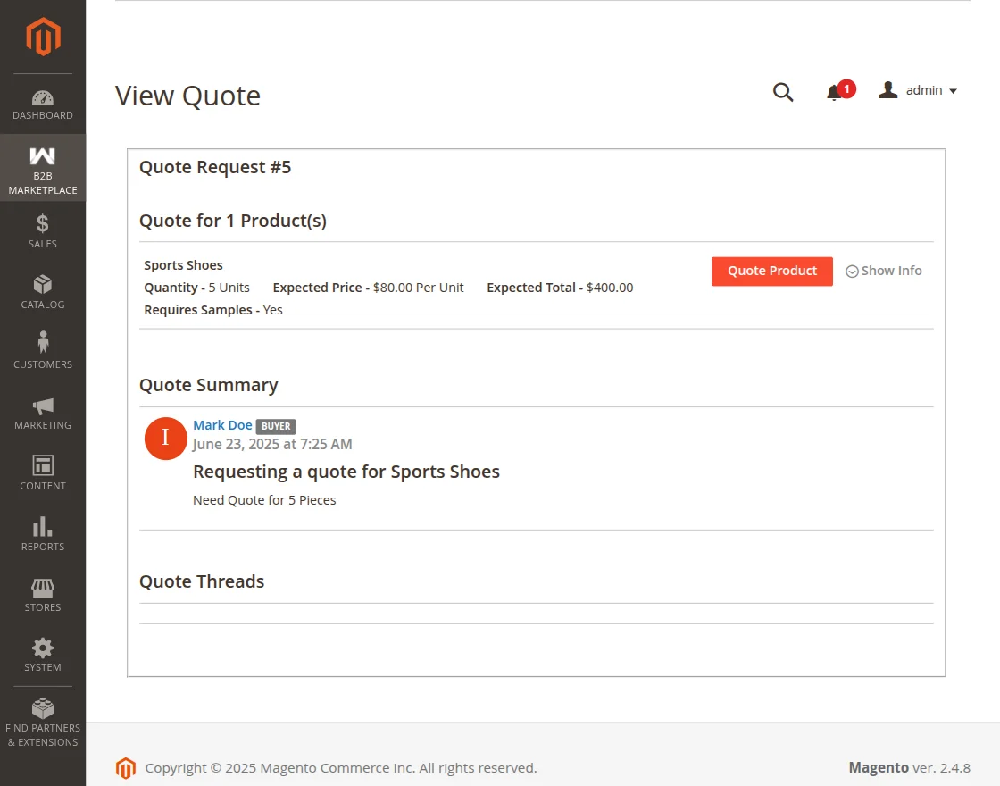Open the admin account dropdown
Viewport: 1000px width, 786px height.
click(x=918, y=90)
